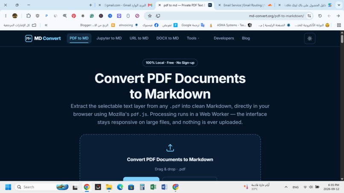344x193 pixels.
Task: Open the ASMA Systems bookmark
Action: click(234, 25)
